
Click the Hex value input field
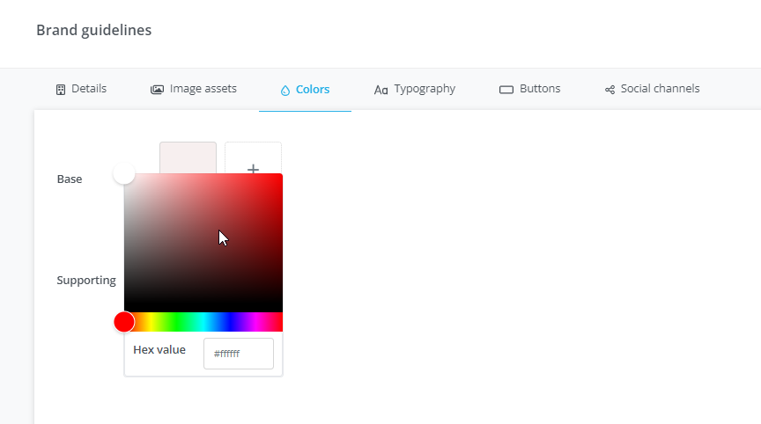tap(239, 354)
